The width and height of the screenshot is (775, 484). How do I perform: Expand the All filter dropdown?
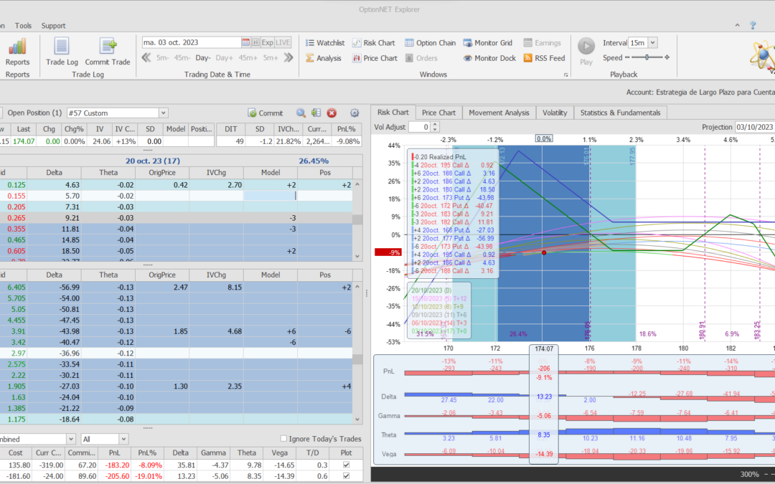pos(123,439)
